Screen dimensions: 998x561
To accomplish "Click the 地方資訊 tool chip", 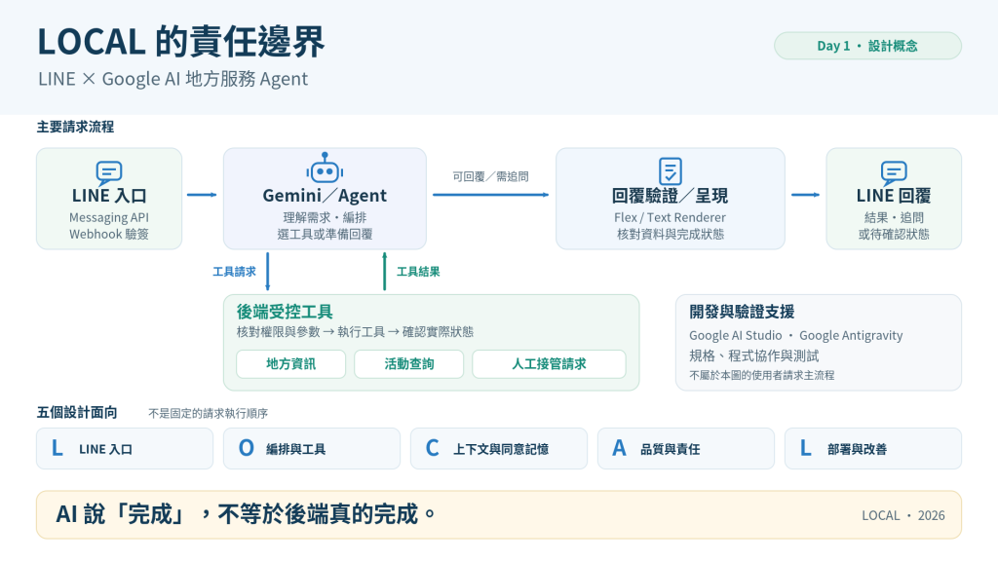I will point(290,364).
